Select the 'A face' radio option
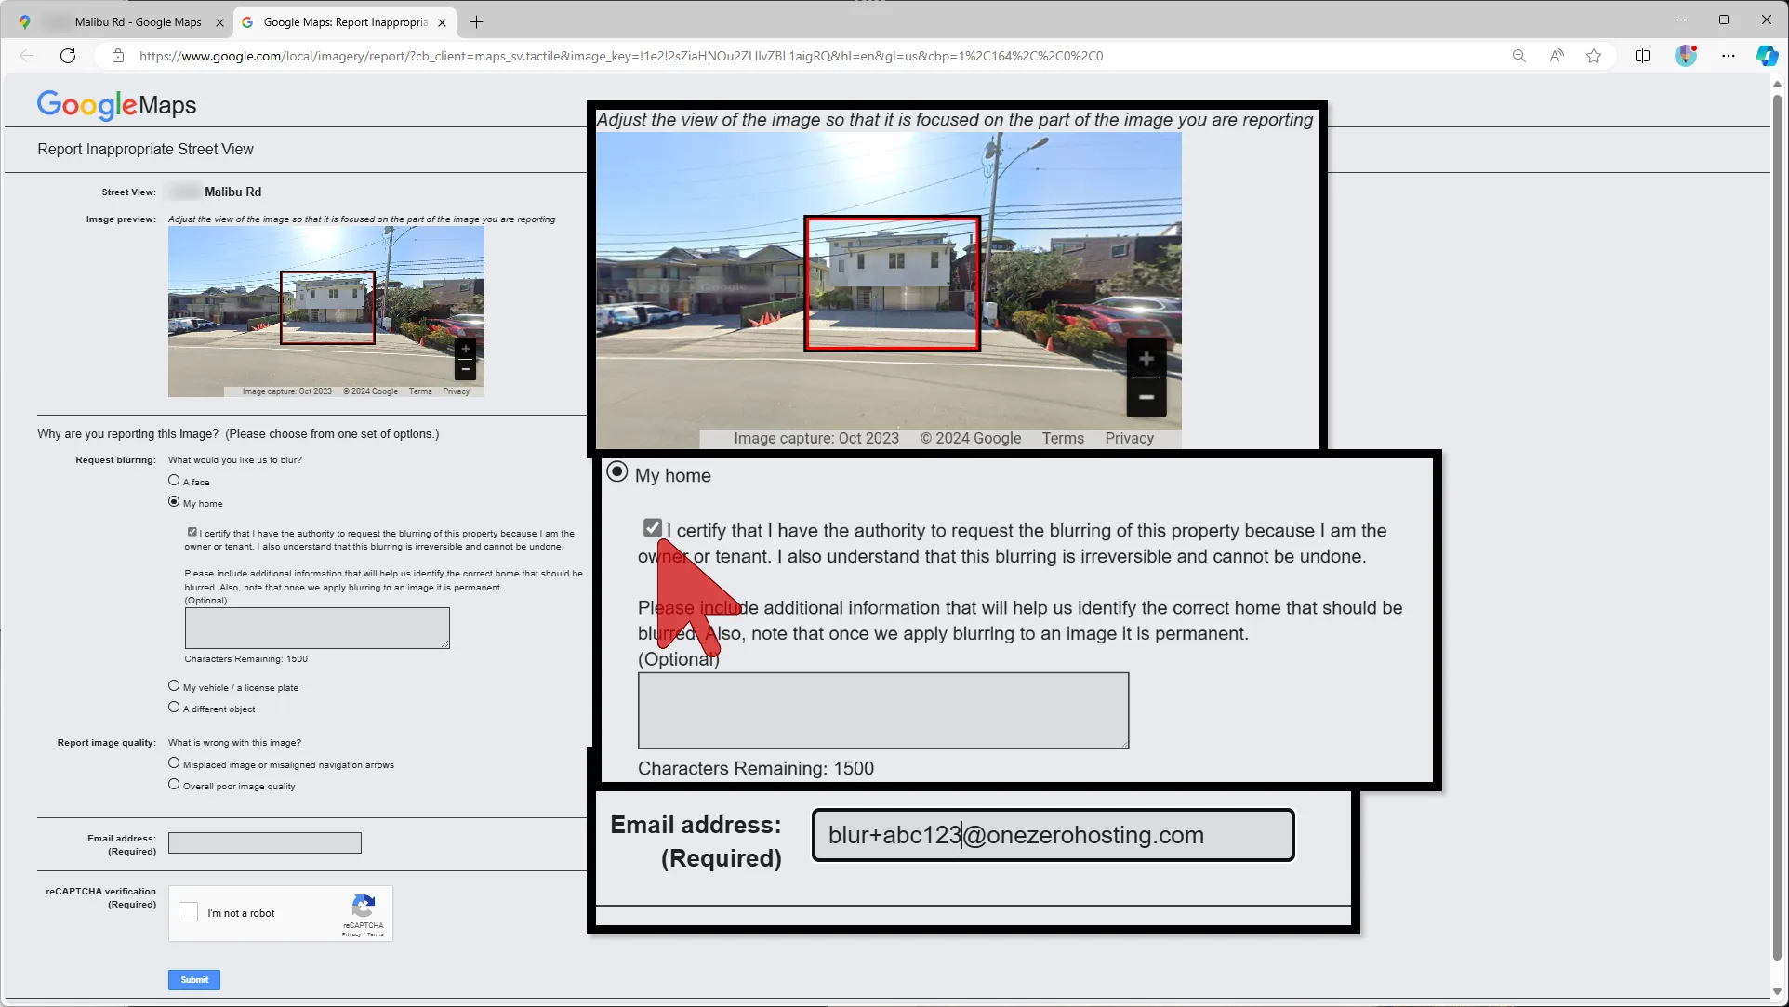The height and width of the screenshot is (1007, 1789). 174,481
